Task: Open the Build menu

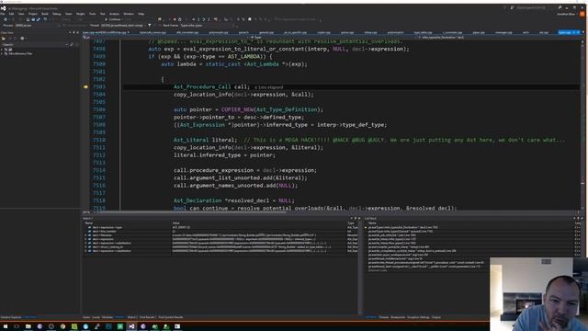Action: [x=45, y=14]
